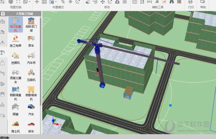Switch to the road category sidebar tab
The width and height of the screenshot is (216, 139).
(x=3, y=63)
